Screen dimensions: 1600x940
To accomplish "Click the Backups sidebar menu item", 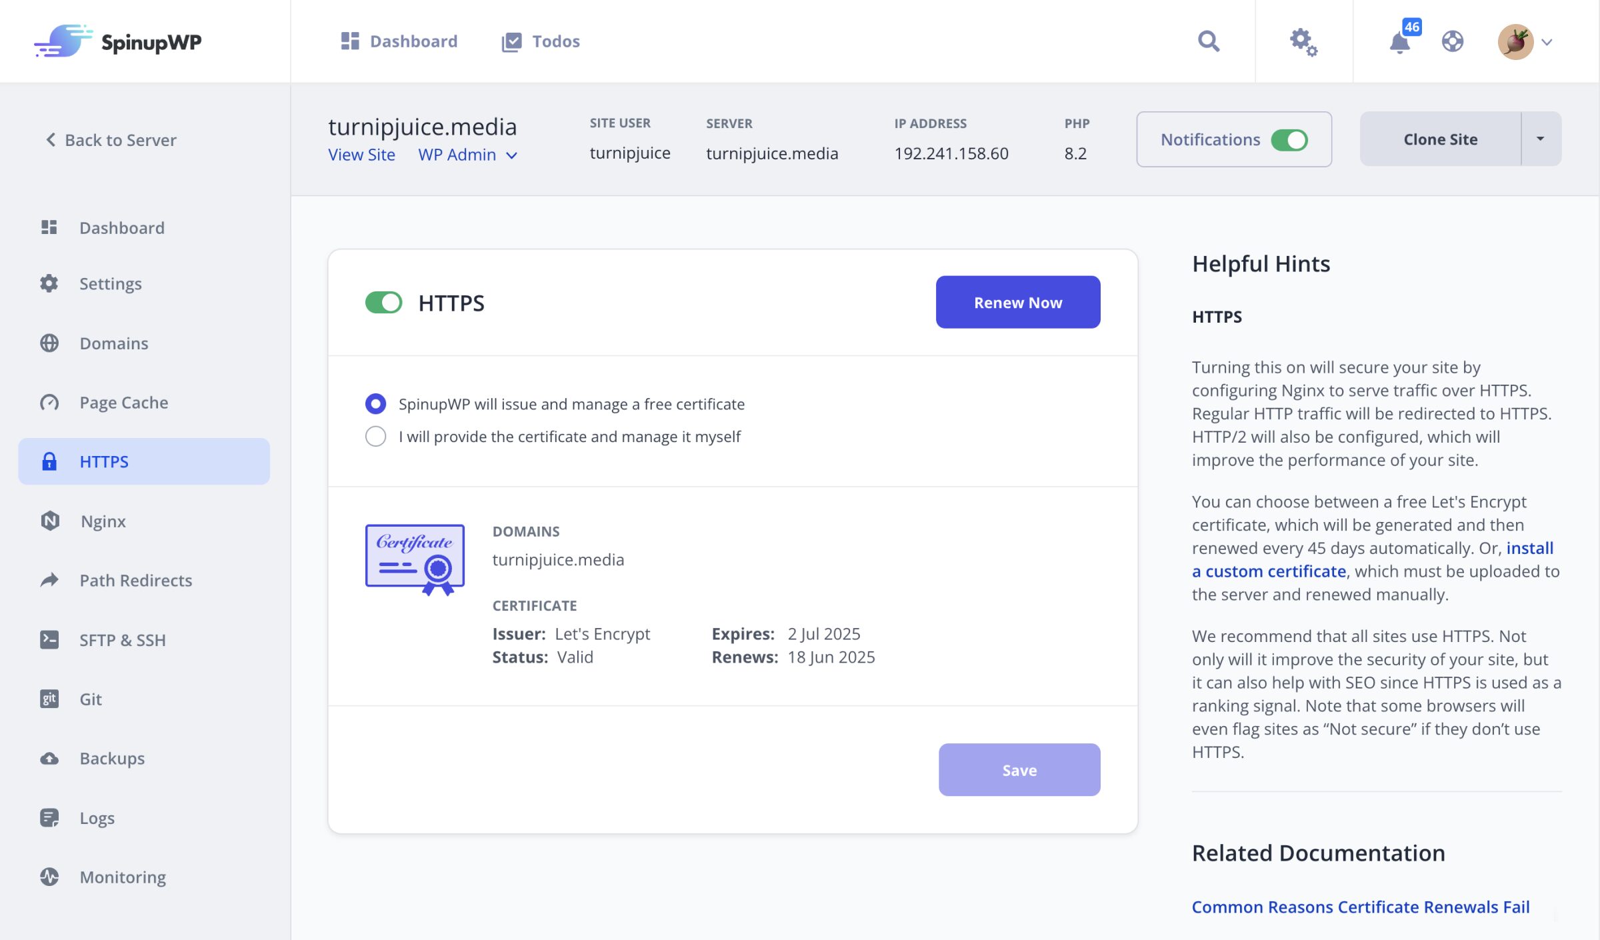I will click(112, 757).
